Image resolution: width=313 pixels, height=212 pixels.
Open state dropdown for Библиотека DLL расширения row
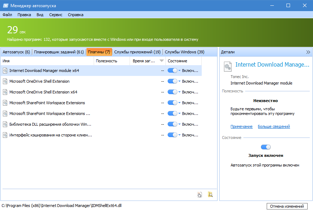(179, 124)
